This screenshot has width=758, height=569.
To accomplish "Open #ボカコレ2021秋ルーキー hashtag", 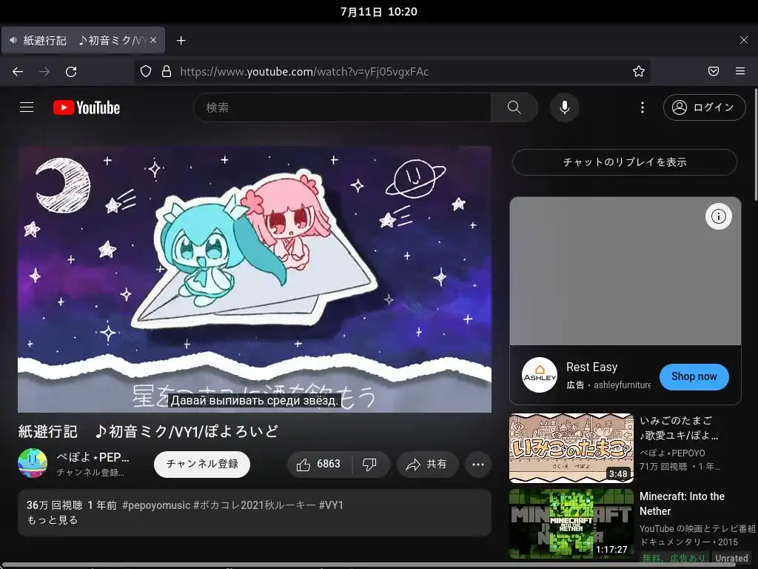I will point(255,505).
